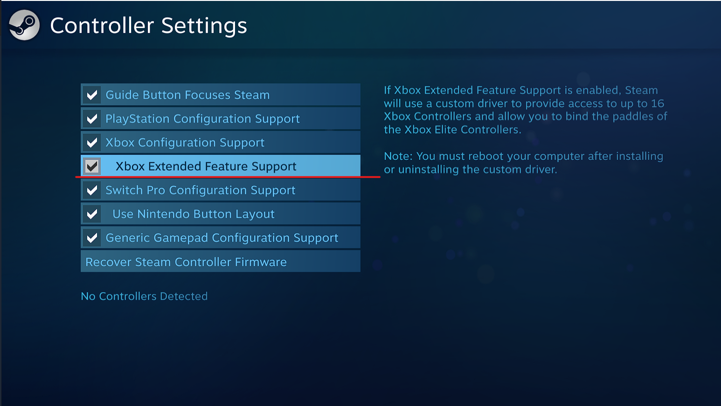The width and height of the screenshot is (721, 406).
Task: Click the reboot Note paragraph
Action: pos(523,163)
